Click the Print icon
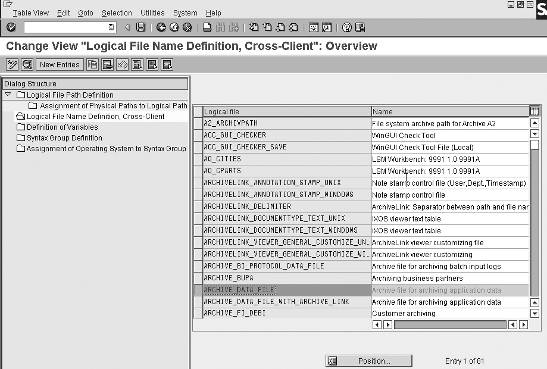 (x=207, y=27)
